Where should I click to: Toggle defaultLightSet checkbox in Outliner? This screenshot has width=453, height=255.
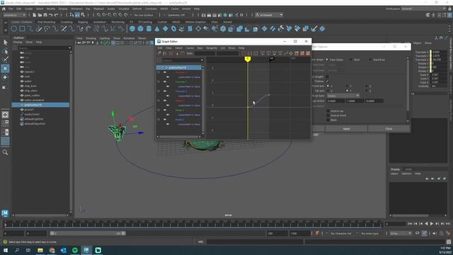click(22, 119)
